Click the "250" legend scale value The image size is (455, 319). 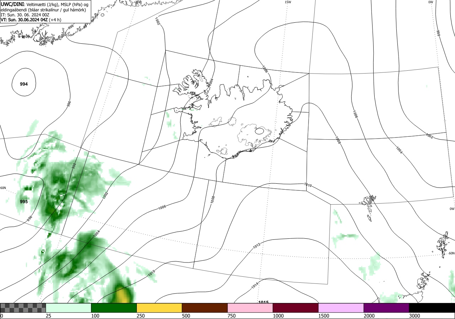tap(140, 316)
